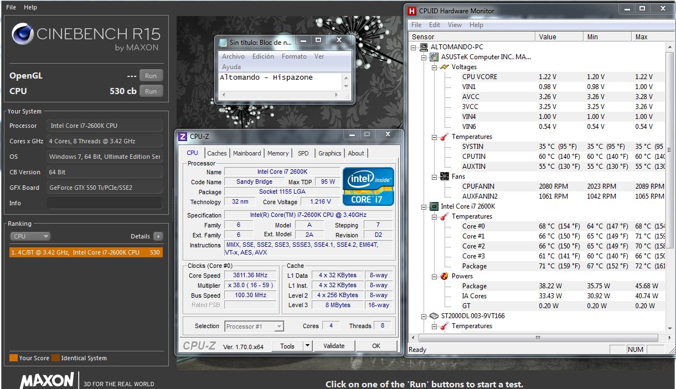The image size is (676, 389).
Task: Click the ST2000DL hard drive icon
Action: click(x=434, y=316)
